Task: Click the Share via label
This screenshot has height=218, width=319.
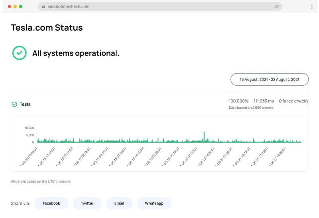Action: (20, 203)
